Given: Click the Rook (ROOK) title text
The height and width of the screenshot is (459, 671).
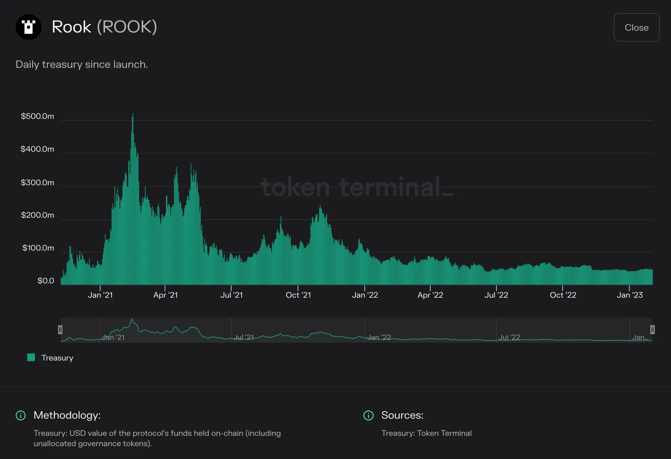Looking at the screenshot, I should [104, 27].
